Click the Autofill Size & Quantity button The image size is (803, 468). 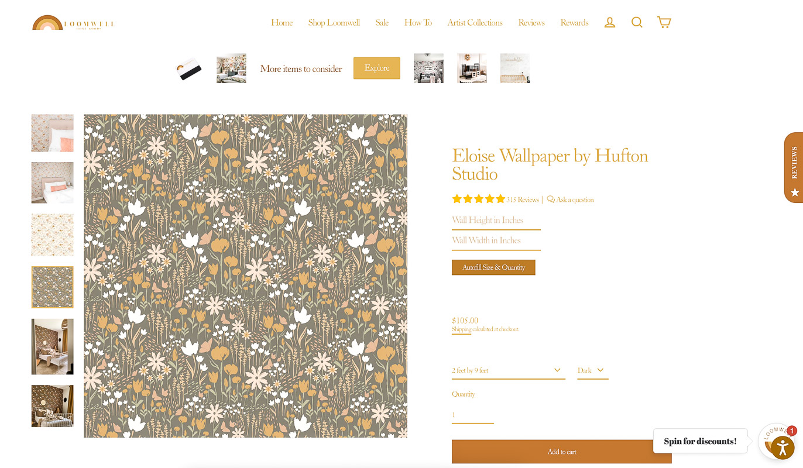(493, 267)
